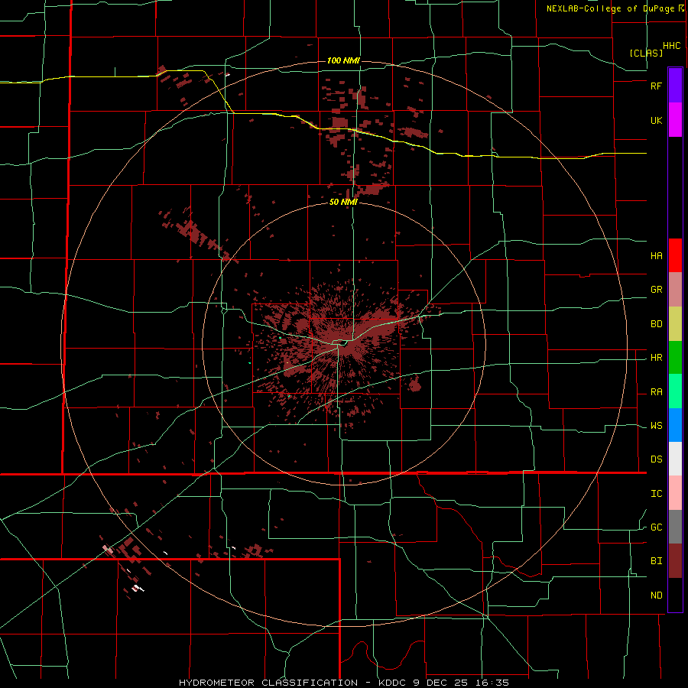Image resolution: width=688 pixels, height=688 pixels.
Task: Click the DS legend label
Action: 656,459
